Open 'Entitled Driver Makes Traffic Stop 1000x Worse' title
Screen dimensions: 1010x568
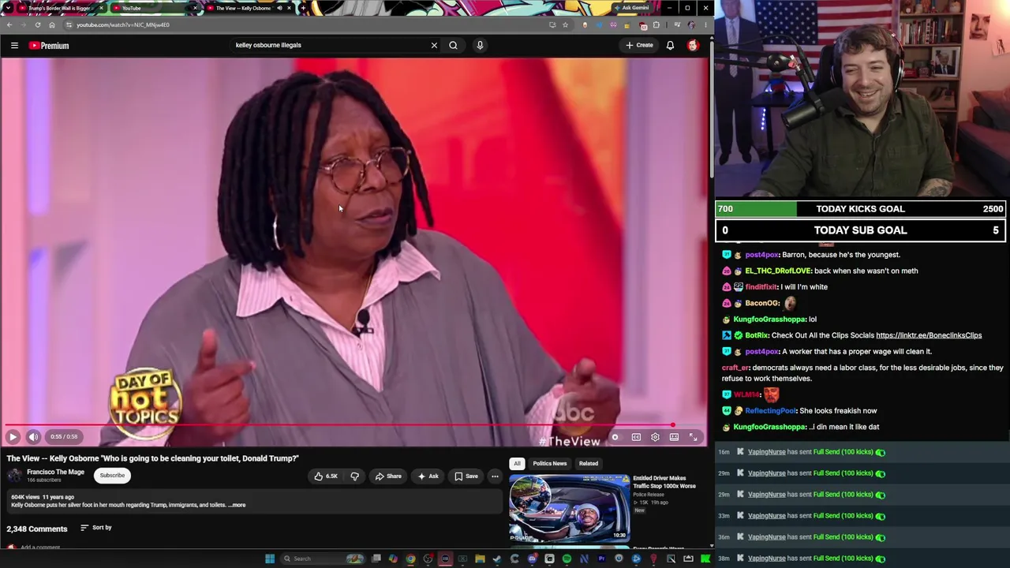point(664,482)
